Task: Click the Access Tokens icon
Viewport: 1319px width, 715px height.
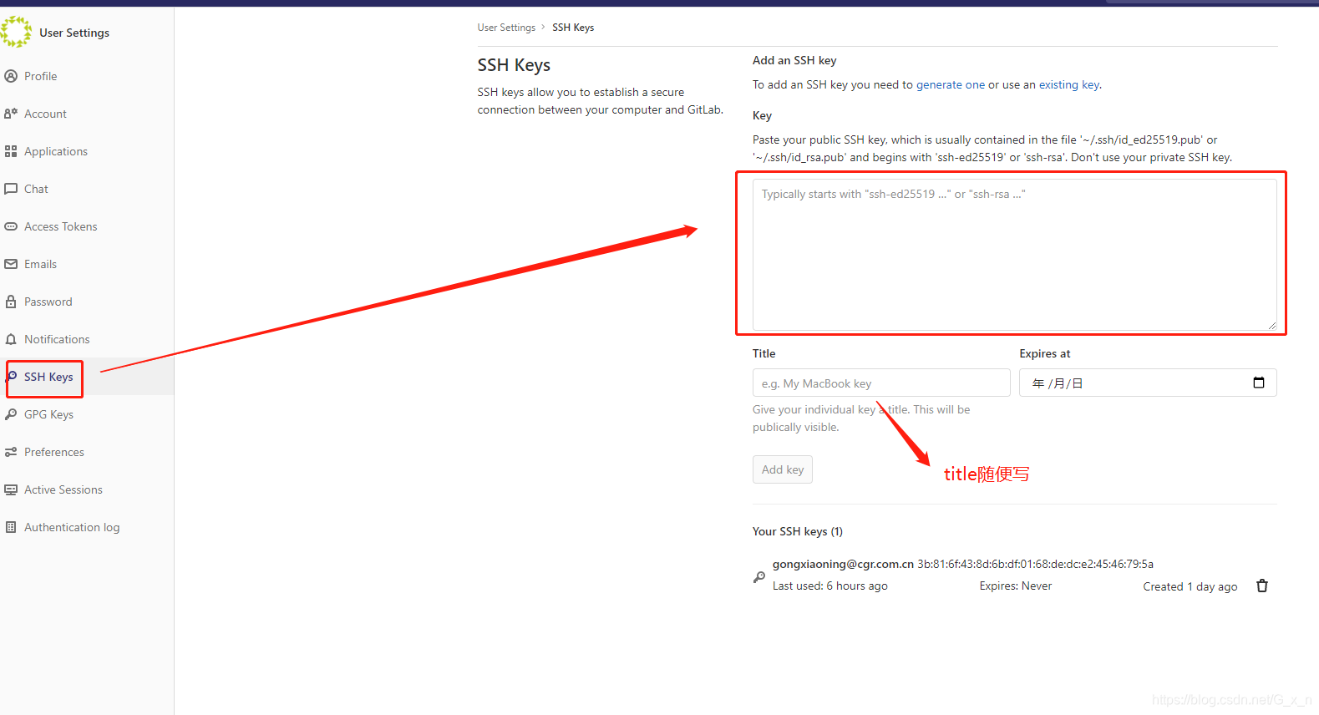Action: 11,226
